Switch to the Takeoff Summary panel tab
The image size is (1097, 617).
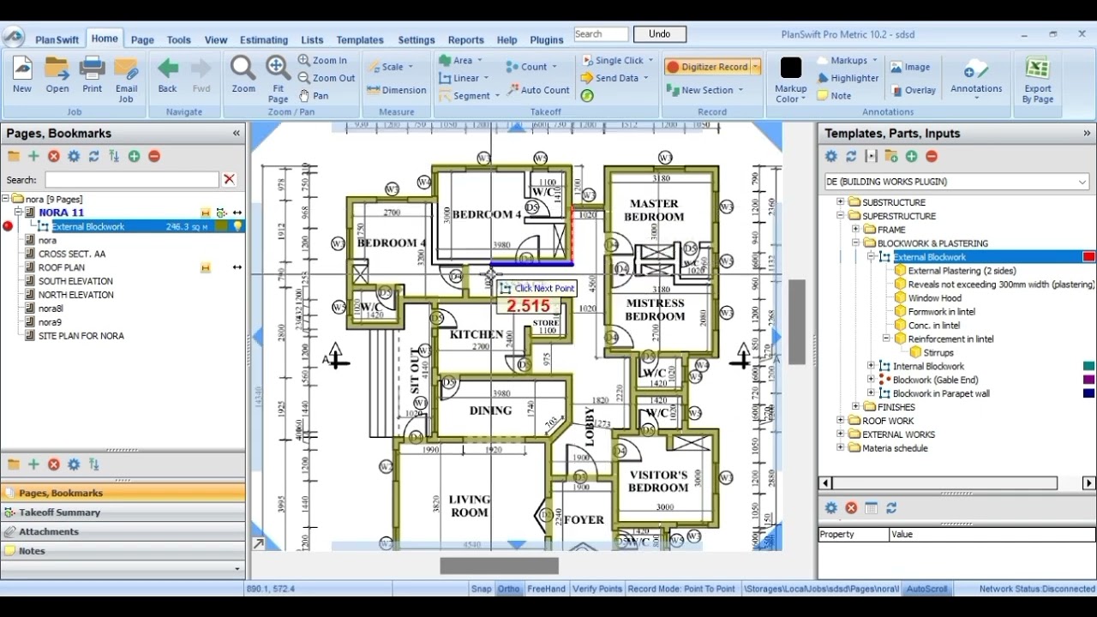click(123, 512)
